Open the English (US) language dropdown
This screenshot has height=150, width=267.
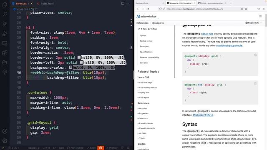[253, 23]
